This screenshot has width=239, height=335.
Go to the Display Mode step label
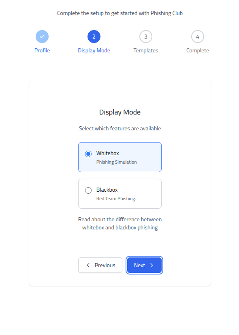tap(94, 50)
